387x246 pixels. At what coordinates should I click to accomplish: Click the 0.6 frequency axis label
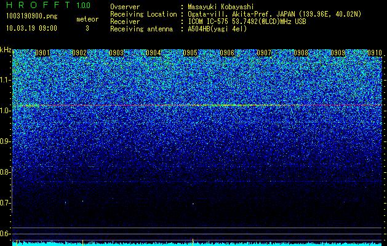pos(5,234)
